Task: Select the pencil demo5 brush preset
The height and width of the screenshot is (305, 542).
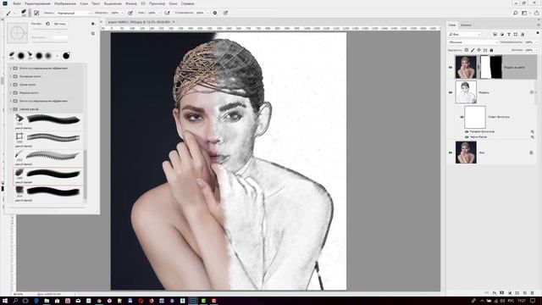Action: coord(48,194)
